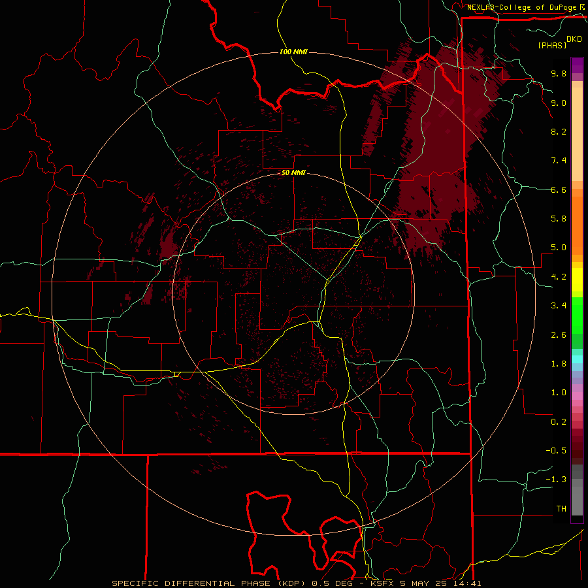Click the 0.2 scale value
This screenshot has width=588, height=588.
point(559,422)
